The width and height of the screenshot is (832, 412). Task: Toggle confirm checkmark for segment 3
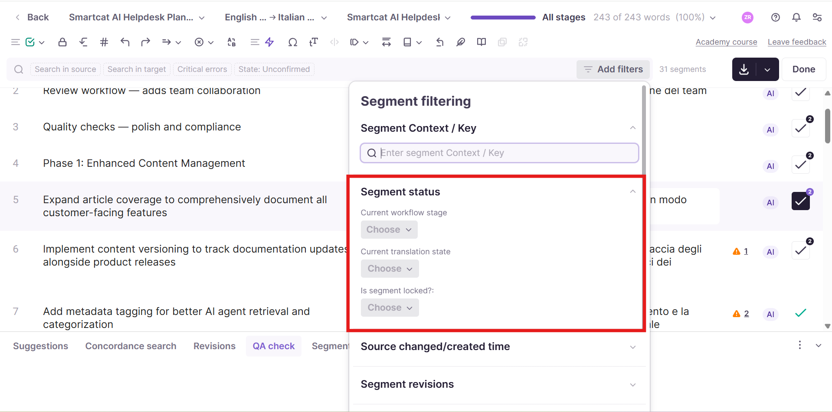(801, 128)
